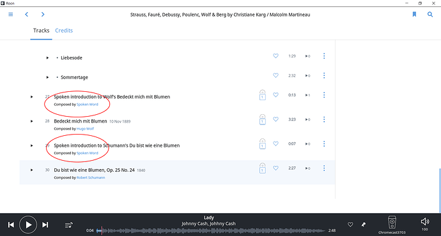The height and width of the screenshot is (236, 441).
Task: Click play count icon for track 29
Action: pyautogui.click(x=307, y=144)
